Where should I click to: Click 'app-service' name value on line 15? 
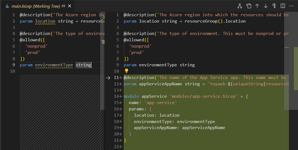click(160, 103)
